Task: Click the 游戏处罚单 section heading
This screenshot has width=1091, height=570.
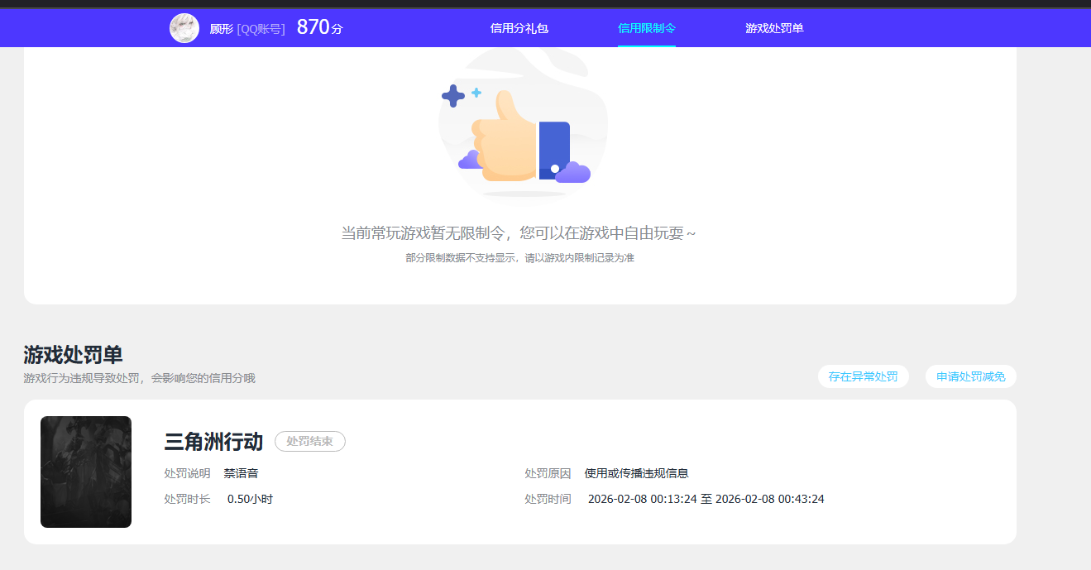Action: (x=73, y=355)
